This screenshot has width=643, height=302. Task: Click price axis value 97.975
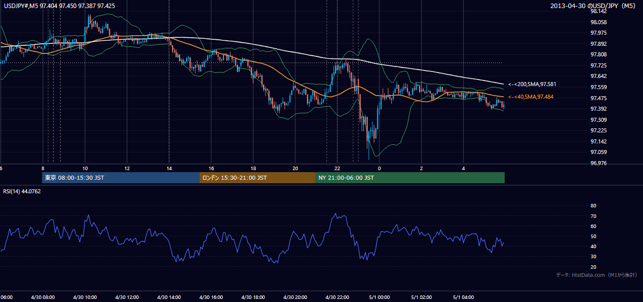(598, 33)
